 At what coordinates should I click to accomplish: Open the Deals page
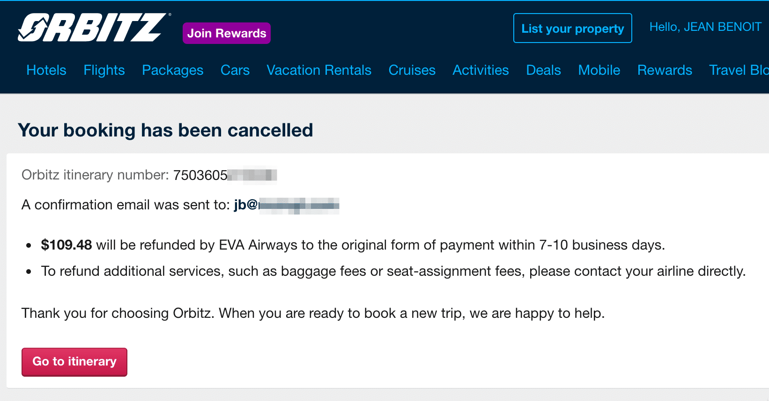(x=543, y=70)
